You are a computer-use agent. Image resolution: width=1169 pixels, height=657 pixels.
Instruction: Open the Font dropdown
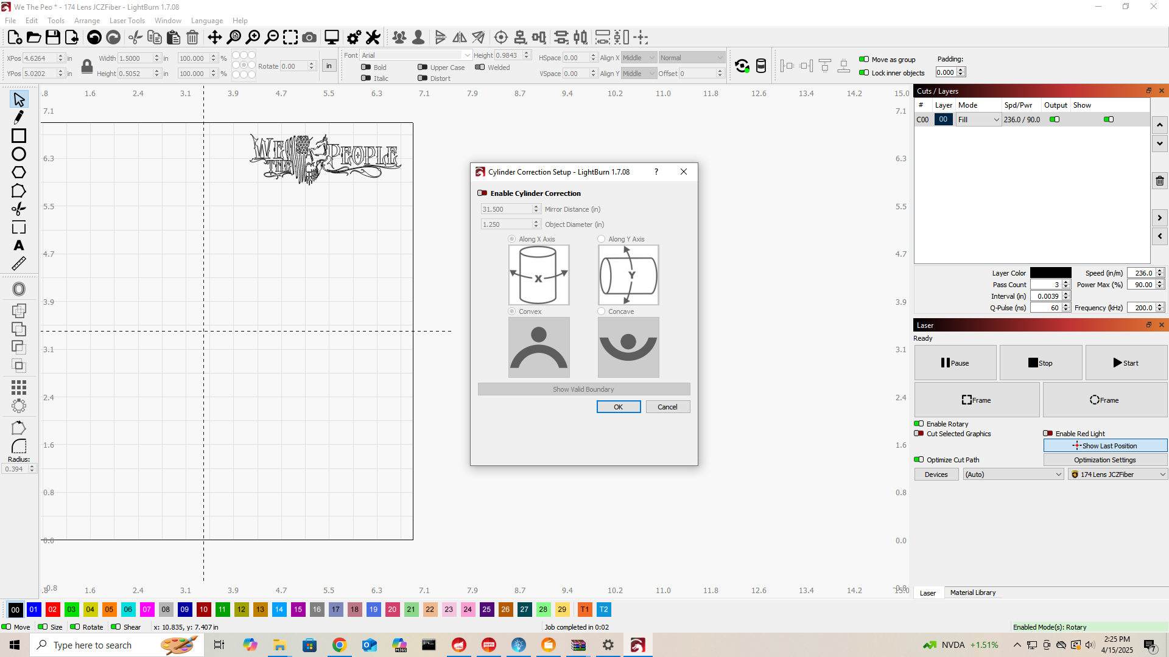point(416,55)
